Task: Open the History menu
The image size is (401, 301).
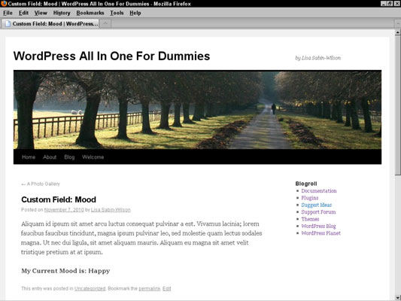Action: point(62,13)
